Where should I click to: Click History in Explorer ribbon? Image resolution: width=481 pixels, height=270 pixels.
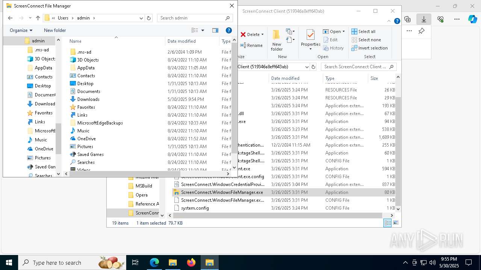[x=333, y=48]
